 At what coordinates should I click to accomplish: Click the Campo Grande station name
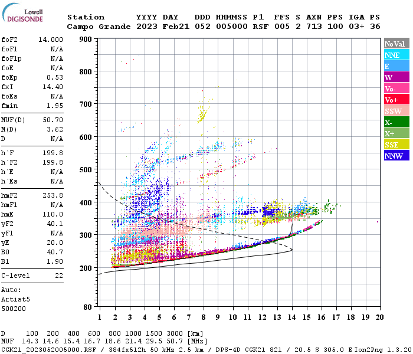[x=99, y=27]
